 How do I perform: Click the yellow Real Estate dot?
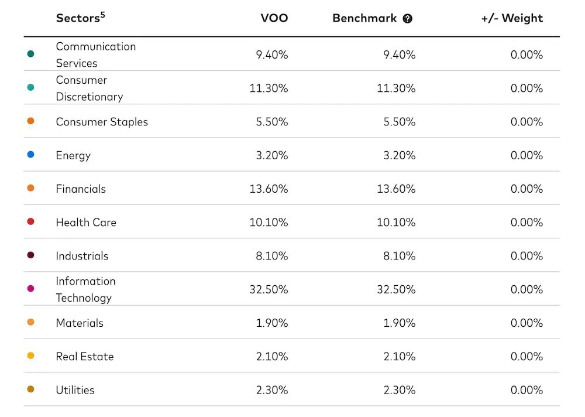(30, 356)
